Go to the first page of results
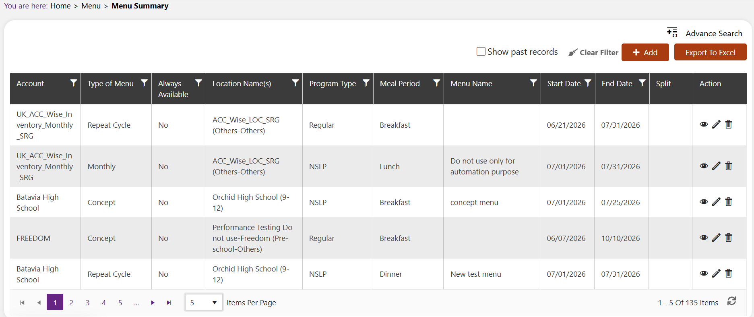This screenshot has height=317, width=754. coord(22,302)
